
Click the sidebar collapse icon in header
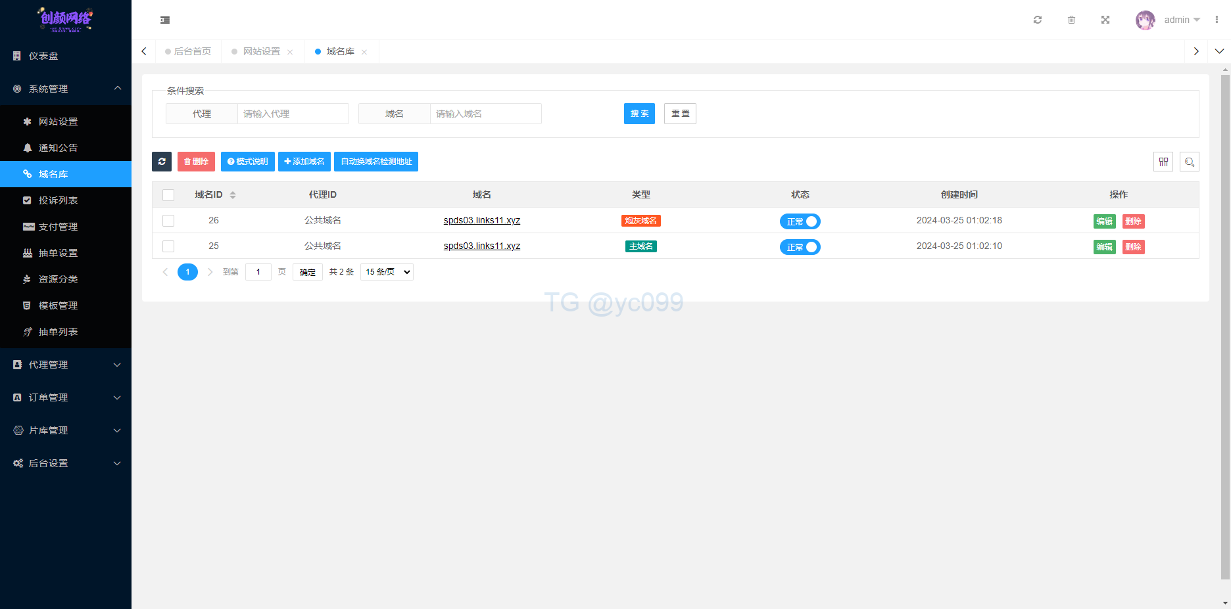pos(165,20)
